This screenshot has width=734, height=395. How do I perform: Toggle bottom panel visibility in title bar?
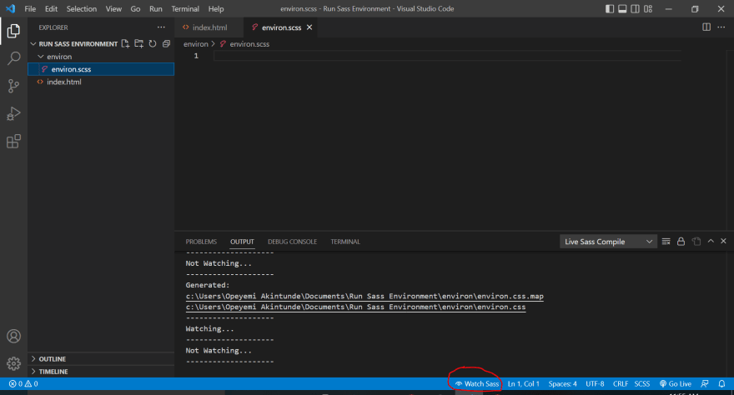[x=622, y=9]
